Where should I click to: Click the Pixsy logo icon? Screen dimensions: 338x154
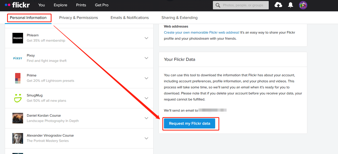point(18,58)
